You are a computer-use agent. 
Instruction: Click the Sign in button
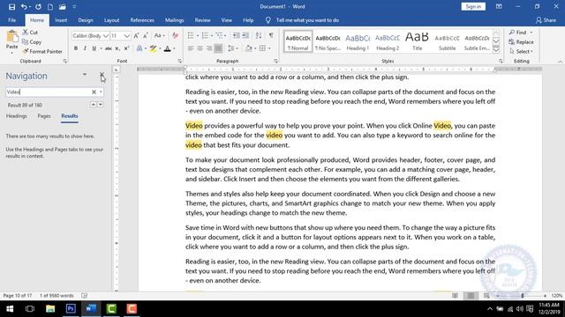(x=473, y=6)
